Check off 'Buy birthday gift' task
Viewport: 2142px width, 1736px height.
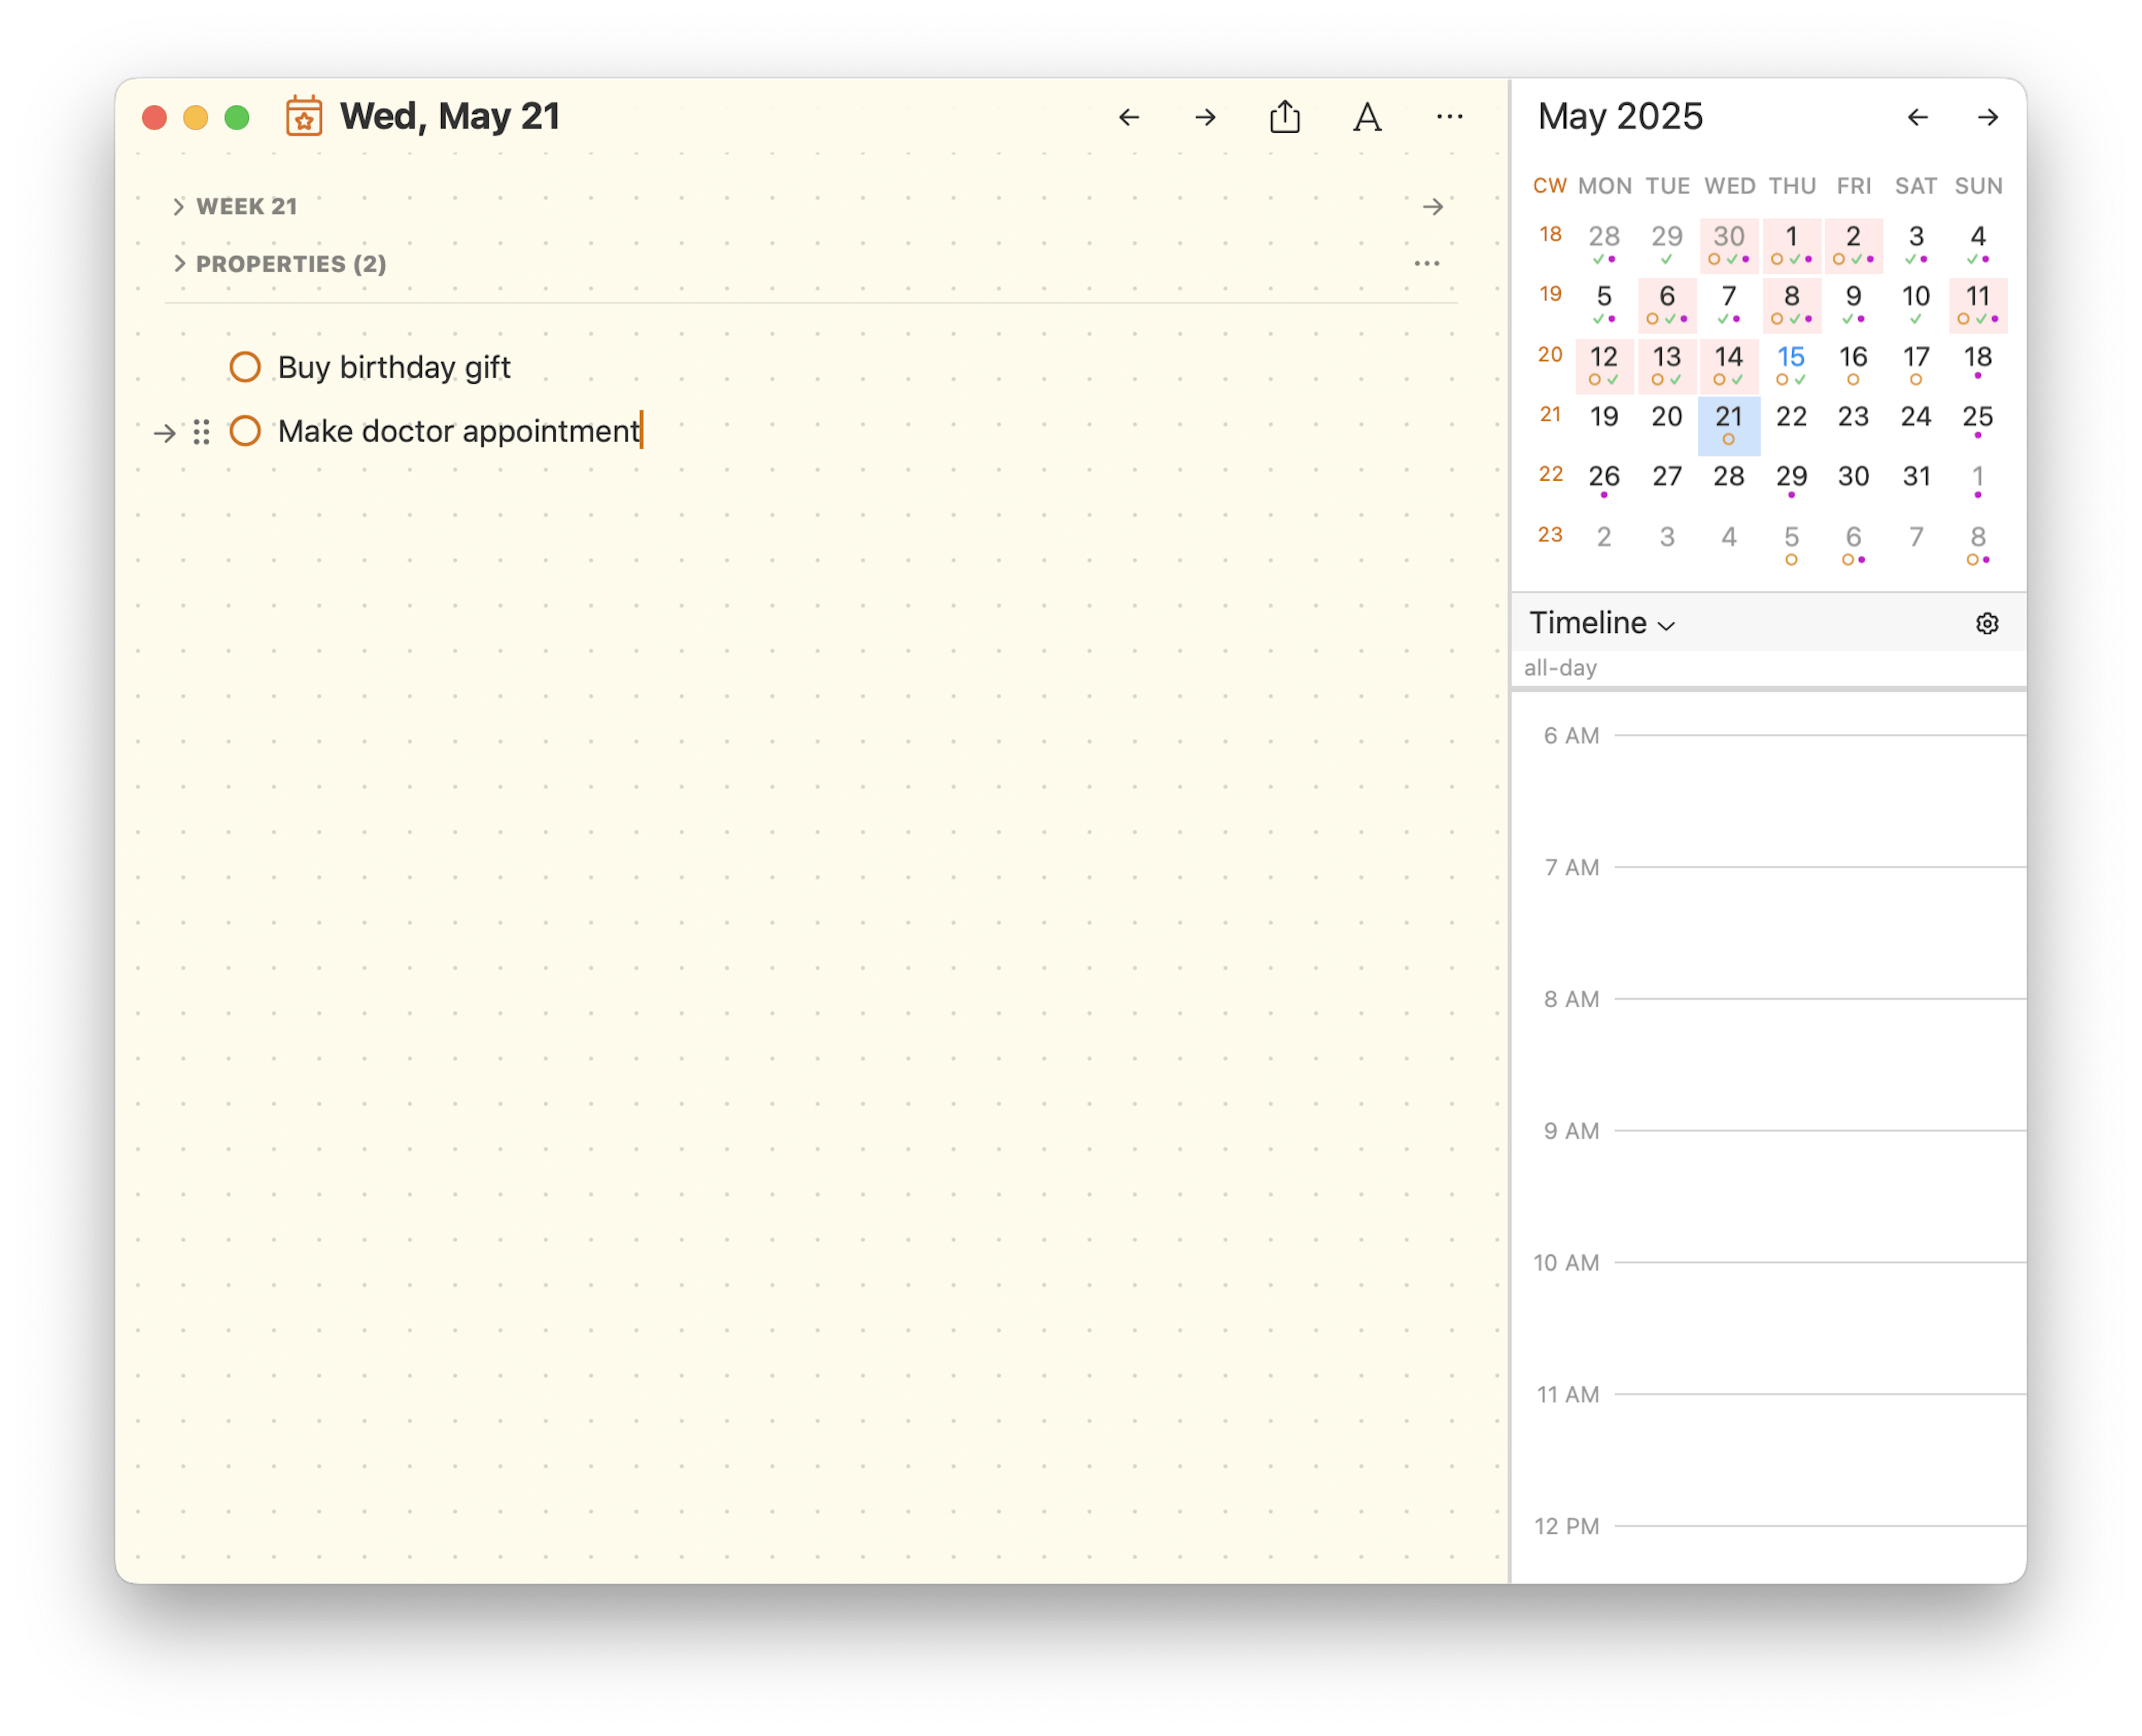coord(245,367)
